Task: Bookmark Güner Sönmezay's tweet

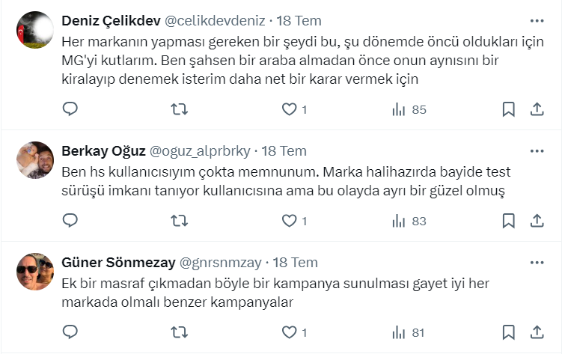Action: (508, 332)
